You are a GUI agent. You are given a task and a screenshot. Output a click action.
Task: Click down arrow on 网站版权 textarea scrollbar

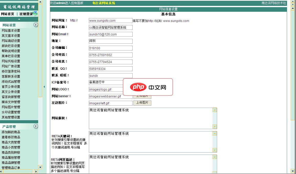coord(215,126)
